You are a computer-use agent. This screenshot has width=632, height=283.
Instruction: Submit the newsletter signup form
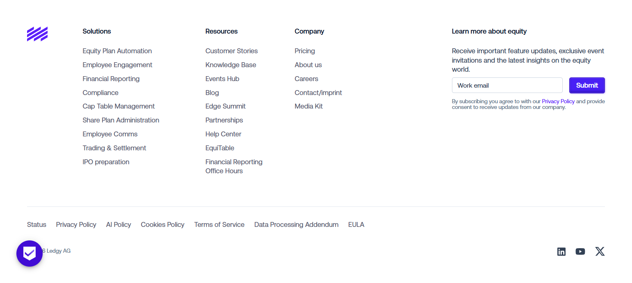pyautogui.click(x=587, y=85)
